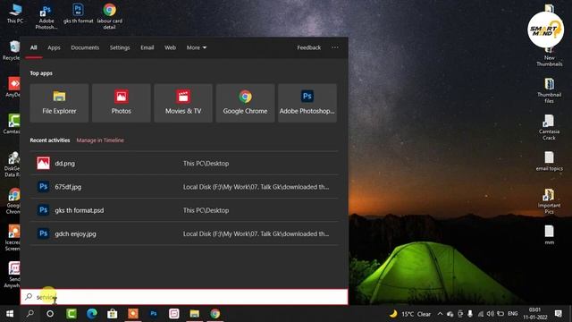Open Adobe Photoshop from Top apps
The image size is (572, 322).
(307, 103)
